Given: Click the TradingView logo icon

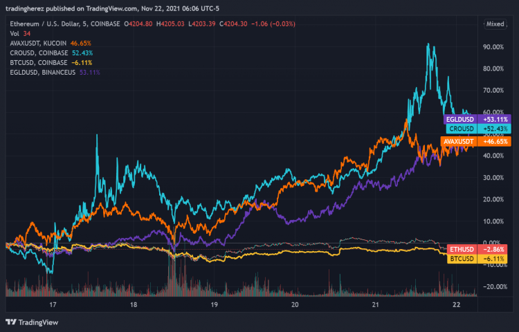Looking at the screenshot, I should (10, 322).
